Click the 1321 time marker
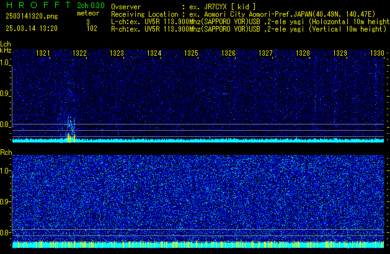Image resolution: width=390 pixels, height=254 pixels. coord(43,53)
